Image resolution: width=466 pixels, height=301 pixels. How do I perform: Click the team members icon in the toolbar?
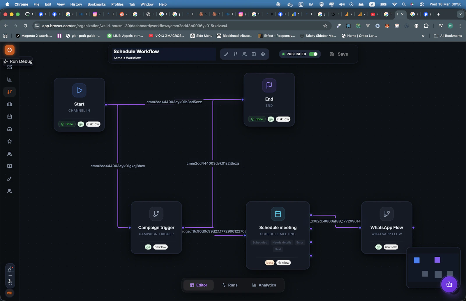pyautogui.click(x=244, y=54)
